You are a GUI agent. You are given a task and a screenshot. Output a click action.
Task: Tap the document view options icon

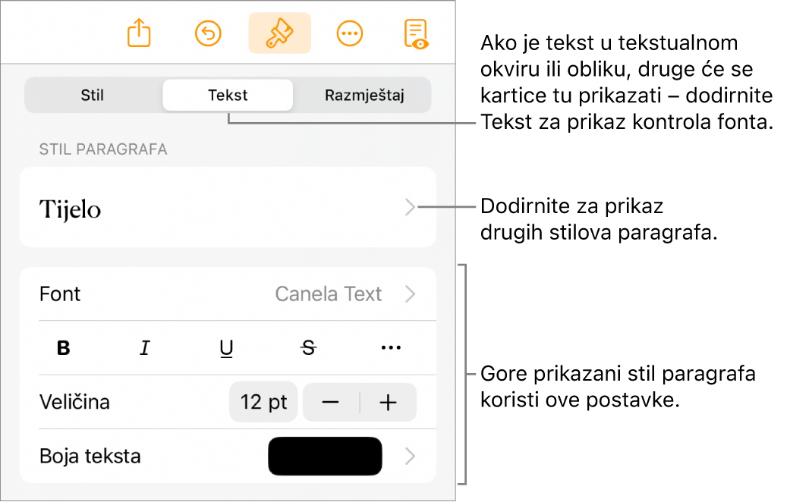coord(416,34)
